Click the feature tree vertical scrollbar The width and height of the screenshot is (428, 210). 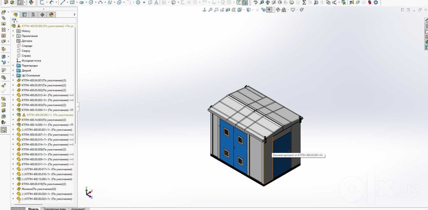click(76, 86)
